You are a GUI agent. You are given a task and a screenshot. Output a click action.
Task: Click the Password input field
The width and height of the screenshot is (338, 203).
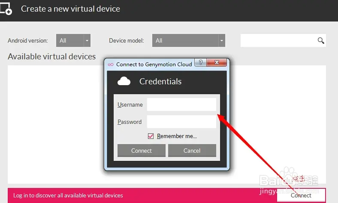coord(181,122)
